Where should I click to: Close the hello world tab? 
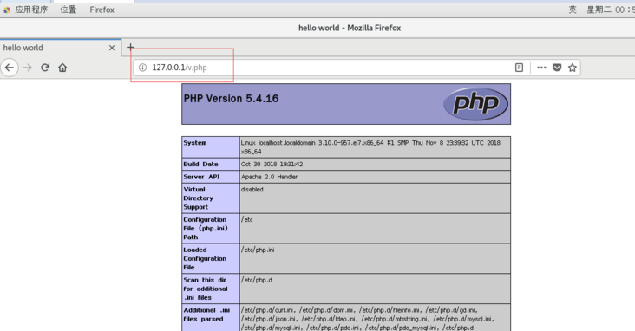tap(112, 48)
